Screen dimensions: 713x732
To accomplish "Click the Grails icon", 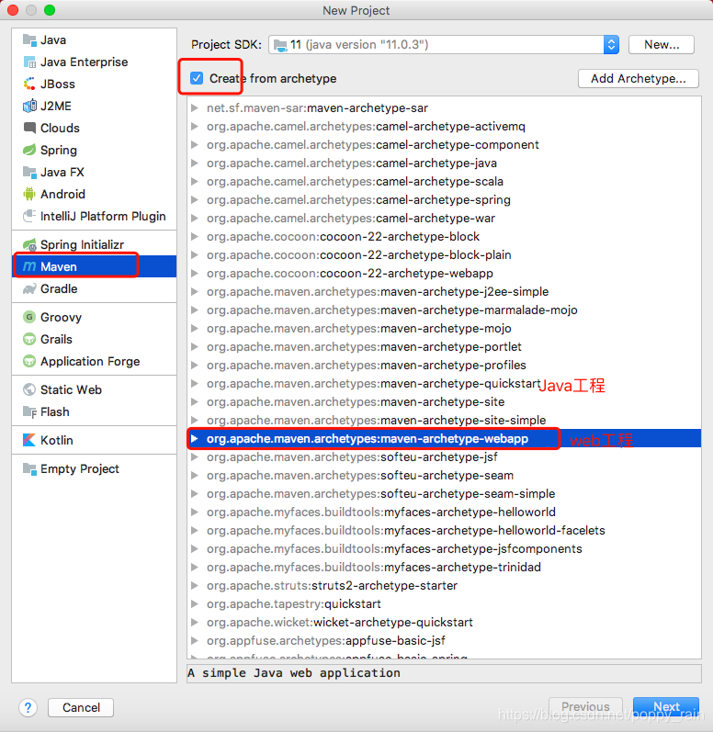I will pos(29,340).
